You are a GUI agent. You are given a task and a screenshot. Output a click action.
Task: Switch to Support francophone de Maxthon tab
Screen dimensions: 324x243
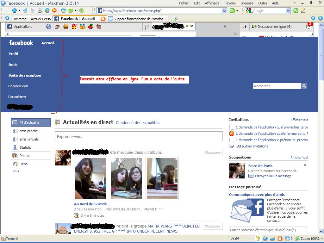point(138,19)
